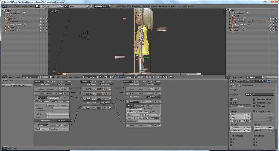This screenshot has width=279, height=151.
Task: Select the translate manipulator arrow icon
Action: tap(118, 77)
